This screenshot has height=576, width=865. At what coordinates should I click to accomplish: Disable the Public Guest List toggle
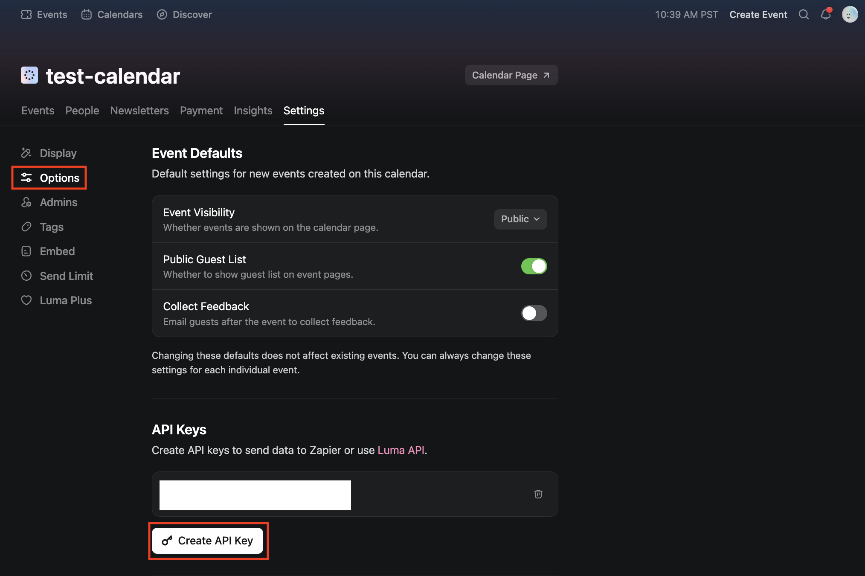tap(534, 266)
